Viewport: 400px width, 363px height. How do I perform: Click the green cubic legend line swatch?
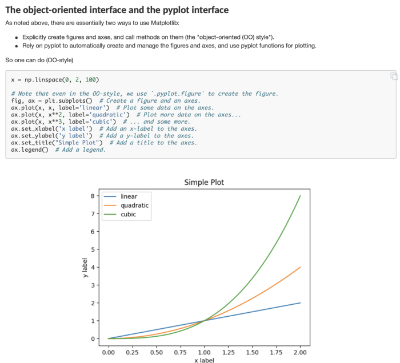pos(110,215)
